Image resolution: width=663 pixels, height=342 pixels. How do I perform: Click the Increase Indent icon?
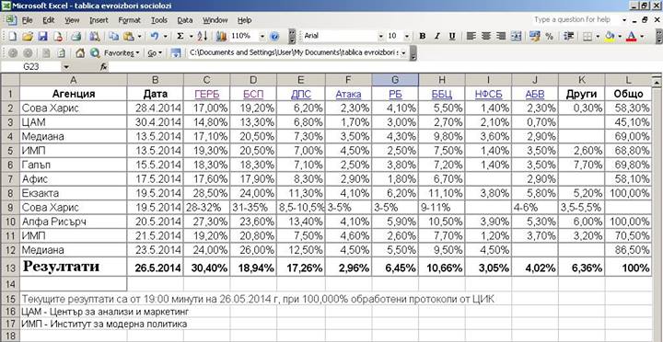coord(569,36)
